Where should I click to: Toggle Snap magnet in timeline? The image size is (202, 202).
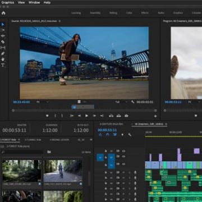(x=108, y=135)
